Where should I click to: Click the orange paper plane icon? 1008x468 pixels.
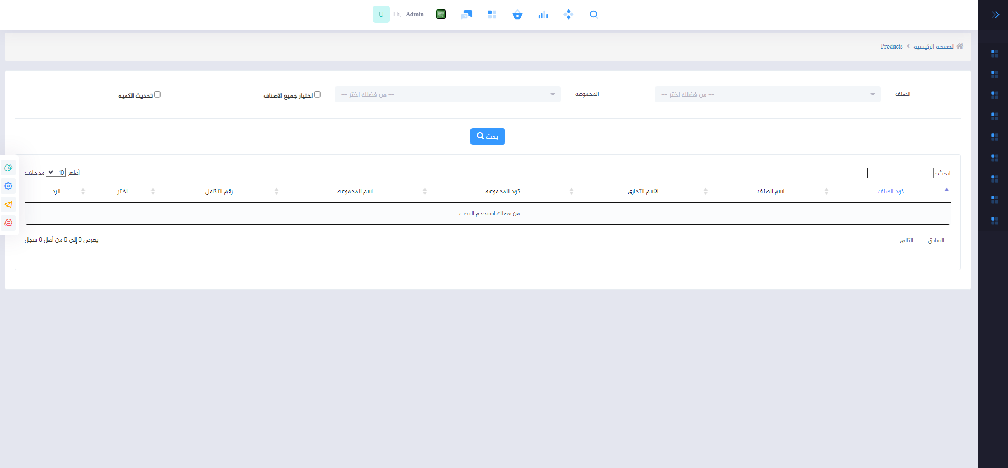tap(8, 204)
